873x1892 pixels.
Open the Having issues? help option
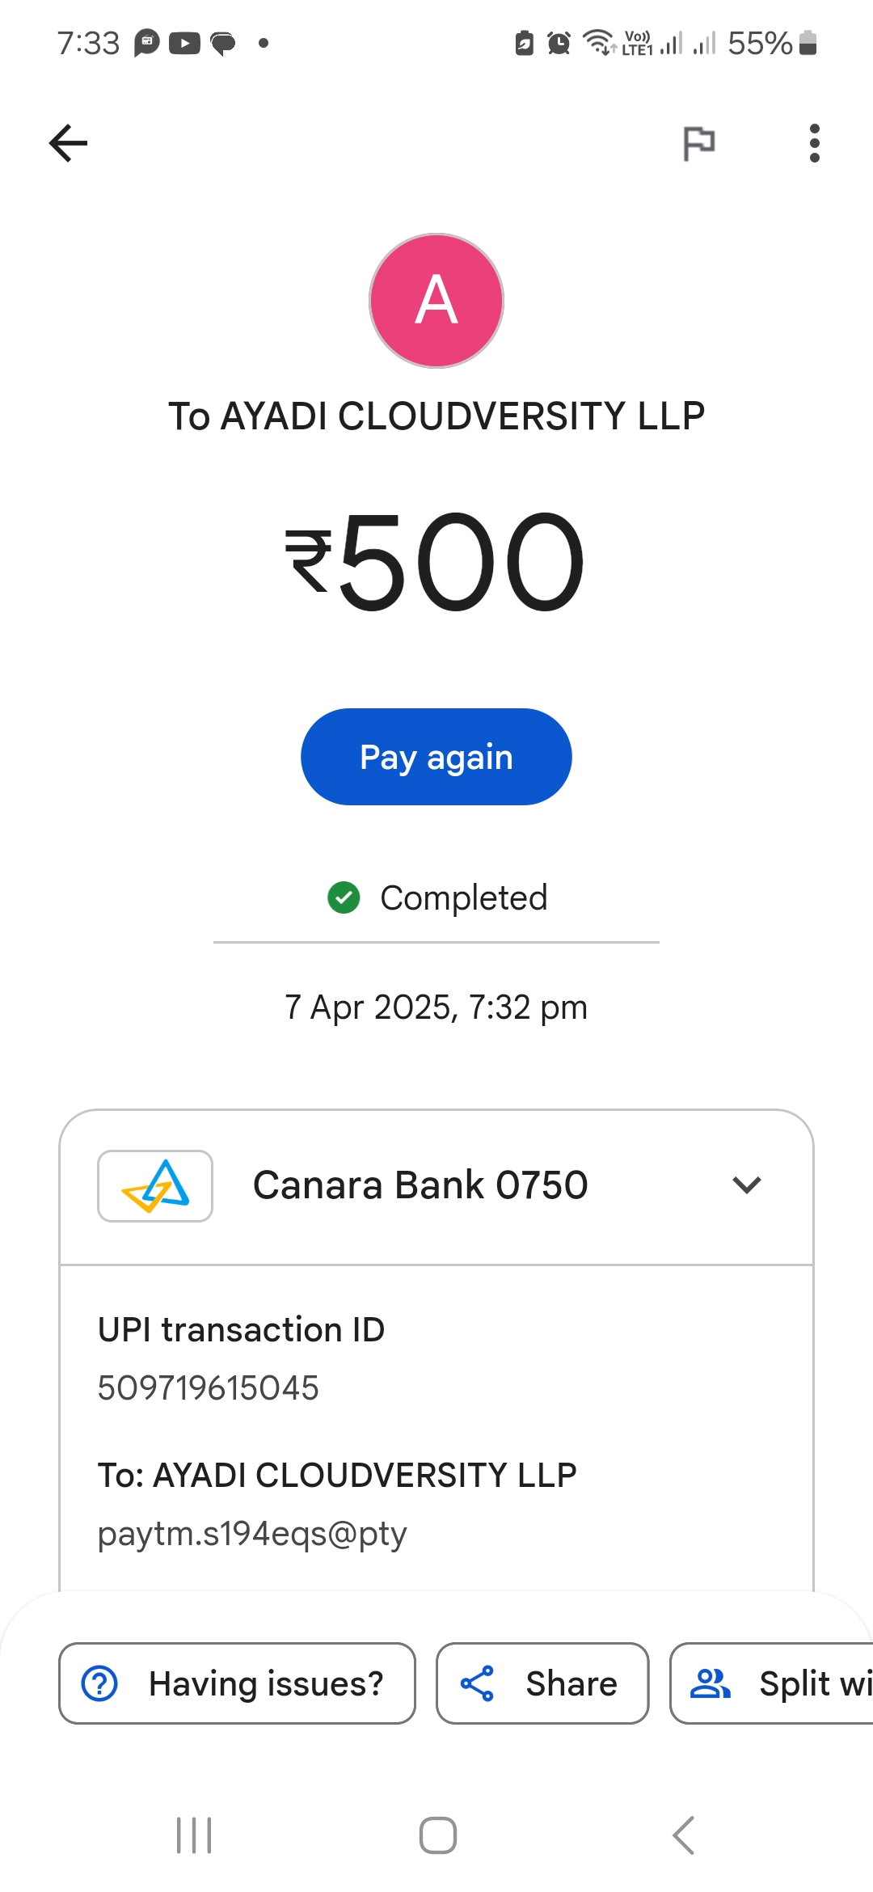pyautogui.click(x=237, y=1683)
